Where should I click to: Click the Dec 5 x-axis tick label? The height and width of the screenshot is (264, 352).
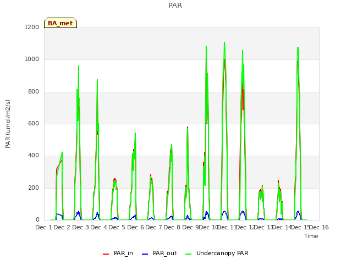(x=117, y=227)
